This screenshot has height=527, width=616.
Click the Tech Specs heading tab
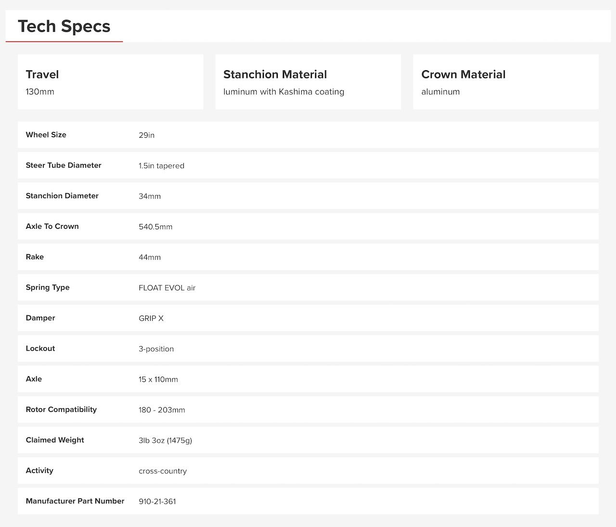[64, 26]
